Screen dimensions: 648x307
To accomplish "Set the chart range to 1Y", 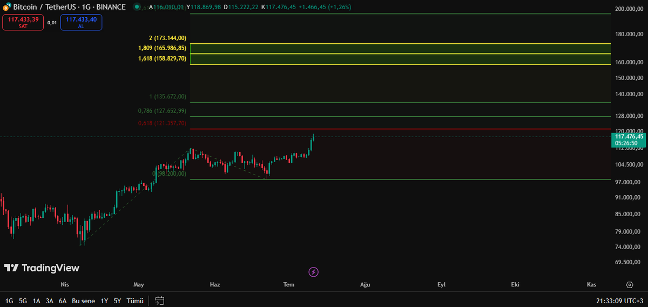I will [105, 301].
